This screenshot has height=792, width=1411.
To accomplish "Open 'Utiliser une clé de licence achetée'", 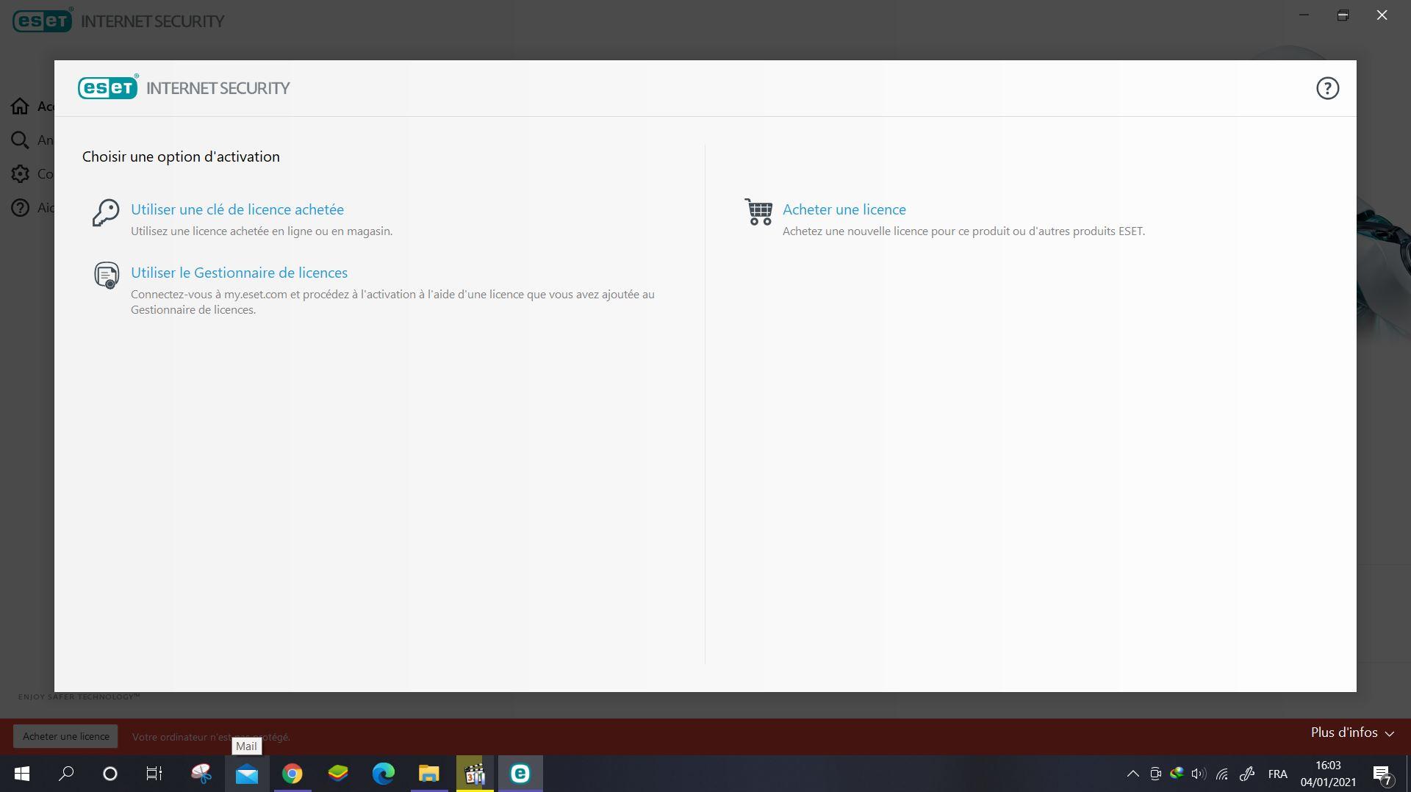I will click(237, 209).
